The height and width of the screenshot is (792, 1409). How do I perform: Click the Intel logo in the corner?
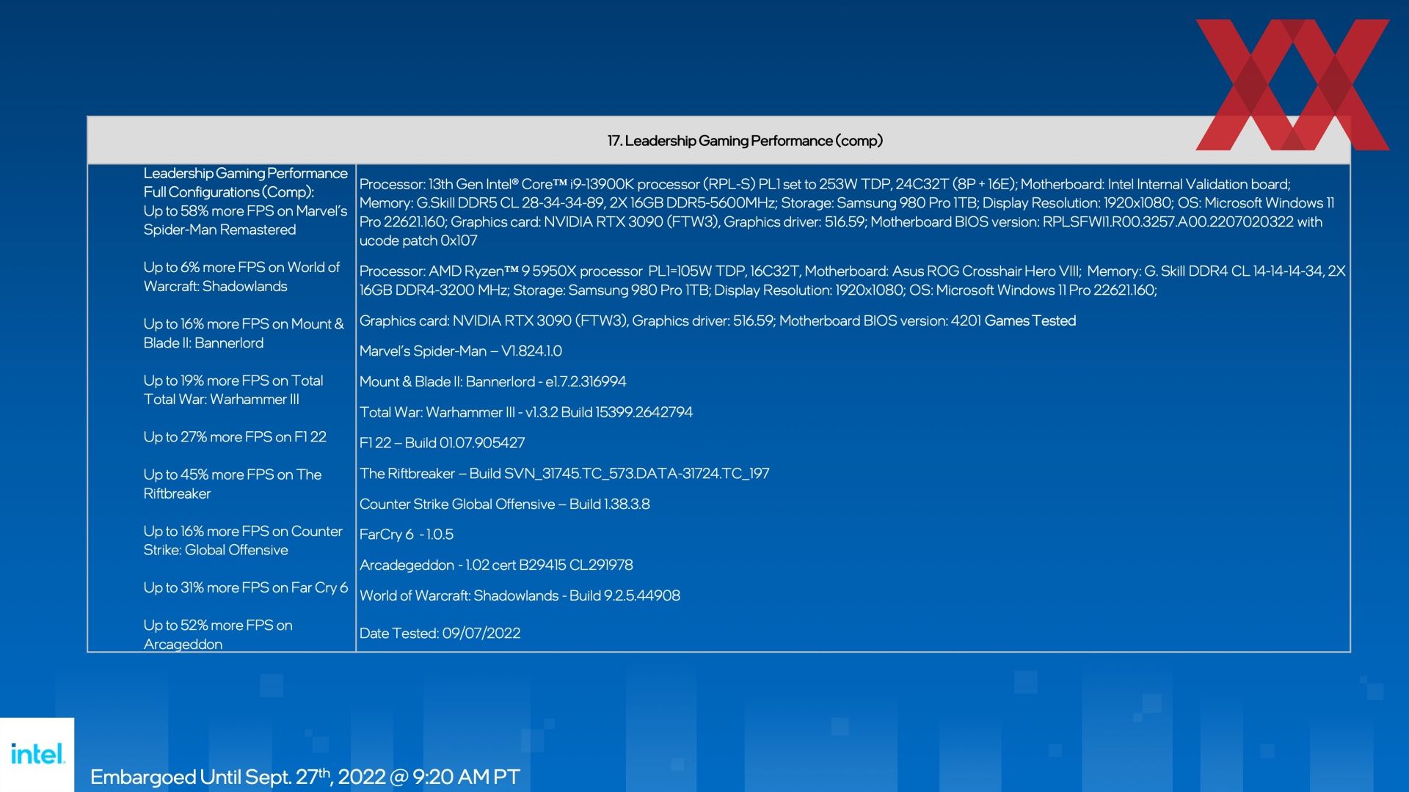(37, 754)
